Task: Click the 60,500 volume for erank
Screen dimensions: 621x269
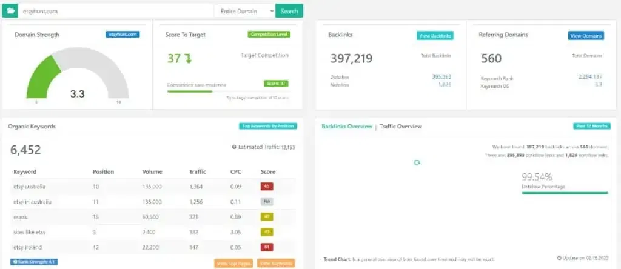Action: point(151,217)
